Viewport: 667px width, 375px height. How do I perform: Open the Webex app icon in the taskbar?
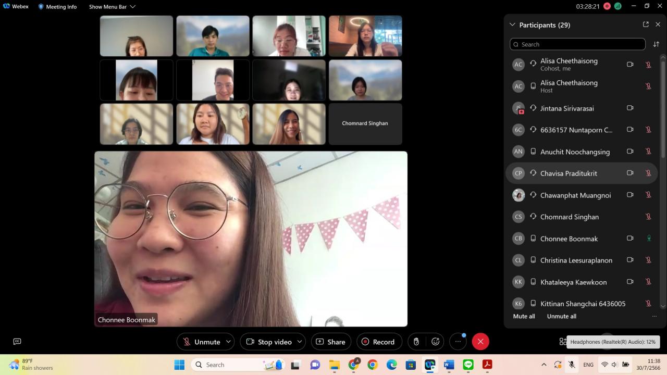click(429, 365)
